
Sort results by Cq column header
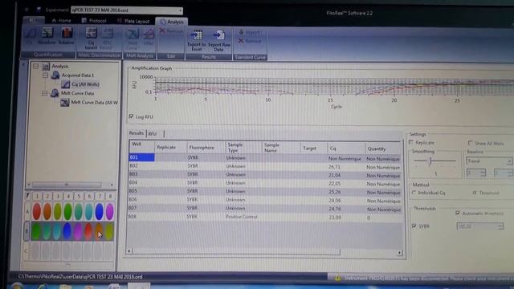point(346,149)
